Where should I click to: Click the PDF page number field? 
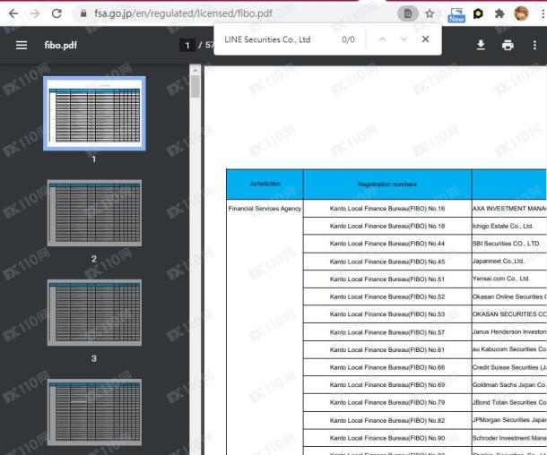[187, 45]
